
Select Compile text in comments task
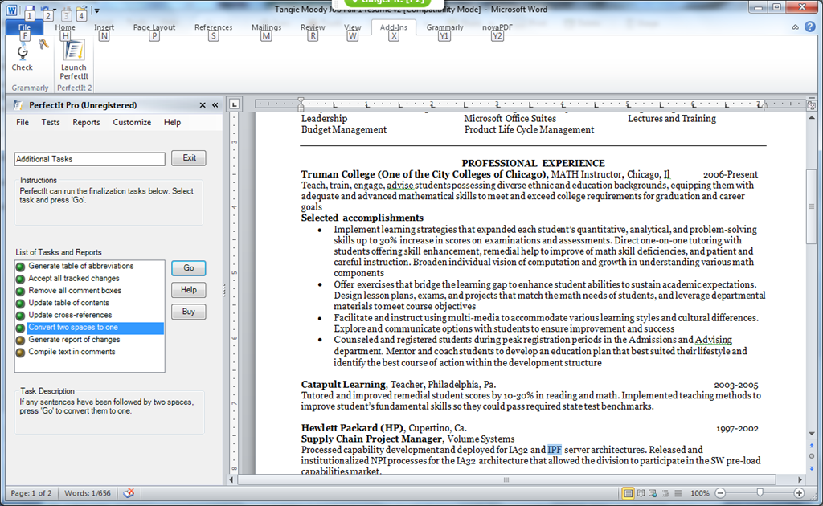click(72, 352)
